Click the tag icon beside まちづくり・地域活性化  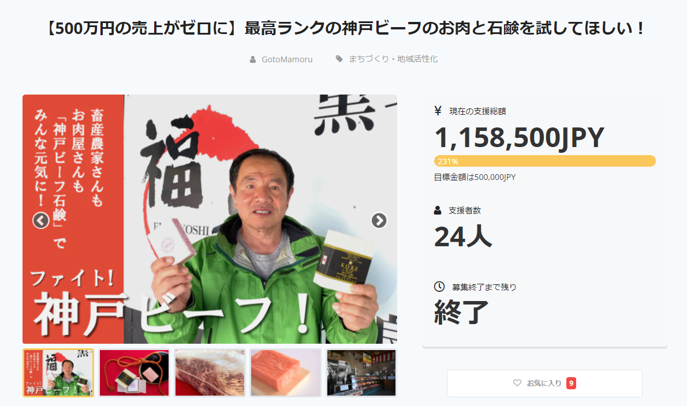pyautogui.click(x=339, y=59)
